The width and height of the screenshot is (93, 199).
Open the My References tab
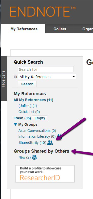[24, 29]
